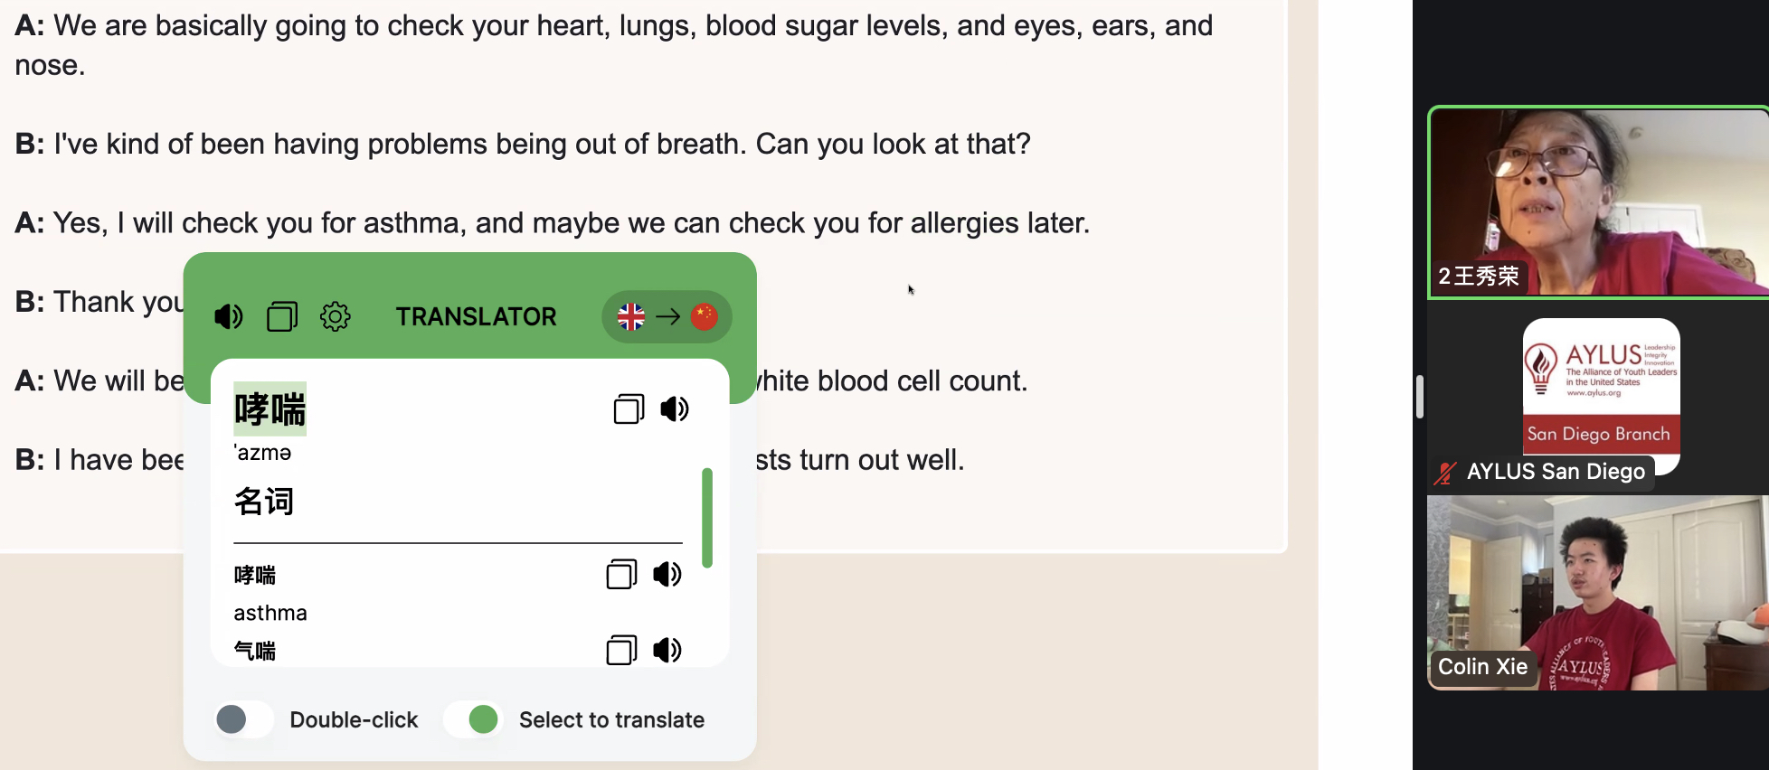Select 2王秀荣 participant video
Viewport: 1769px width, 770px height.
pyautogui.click(x=1599, y=202)
